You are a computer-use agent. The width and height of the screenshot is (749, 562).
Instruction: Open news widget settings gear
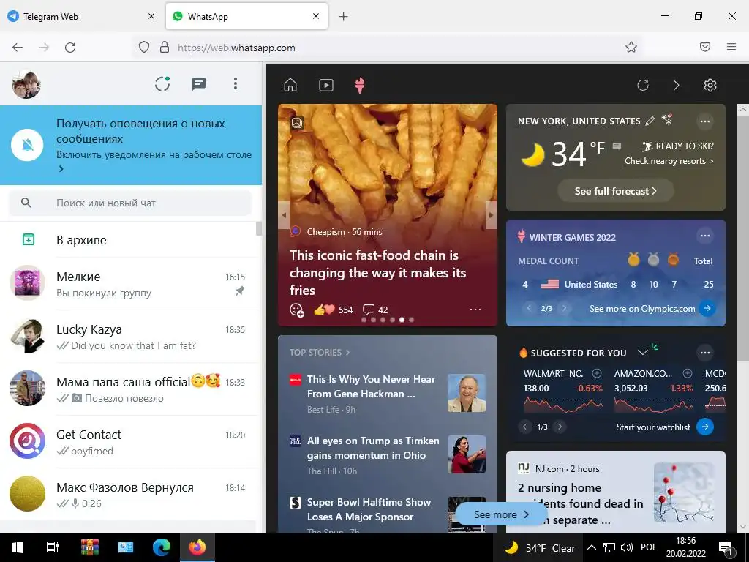(x=710, y=85)
